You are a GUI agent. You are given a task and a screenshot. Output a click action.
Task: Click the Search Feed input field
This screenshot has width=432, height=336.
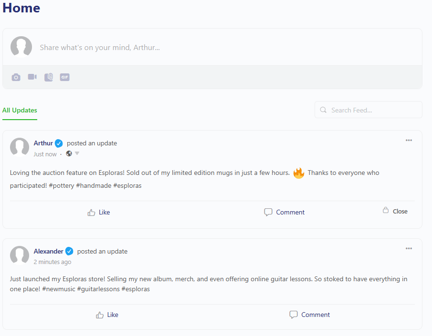[x=369, y=110]
